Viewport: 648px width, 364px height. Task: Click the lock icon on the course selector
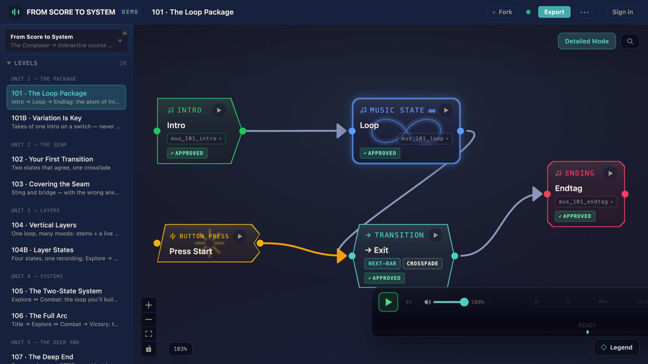[x=125, y=32]
